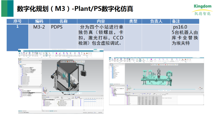Click the Collision Mode icon in right window ribbon
Image resolution: width=213 pixels, height=115 pixels.
(x=185, y=59)
